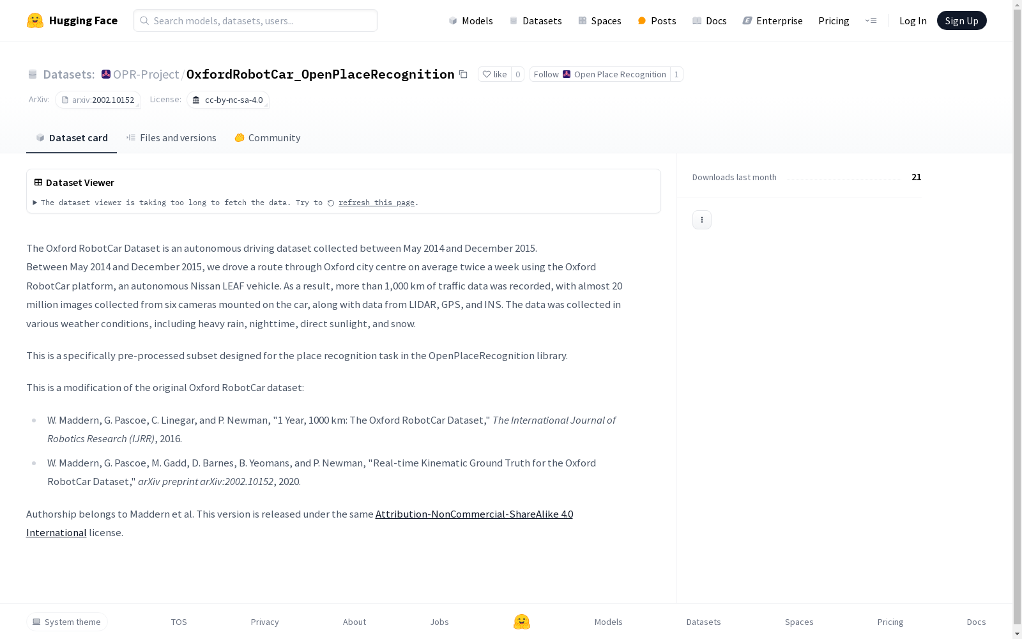1022x639 pixels.
Task: Click the Hugging Face logo icon
Action: coord(35,20)
